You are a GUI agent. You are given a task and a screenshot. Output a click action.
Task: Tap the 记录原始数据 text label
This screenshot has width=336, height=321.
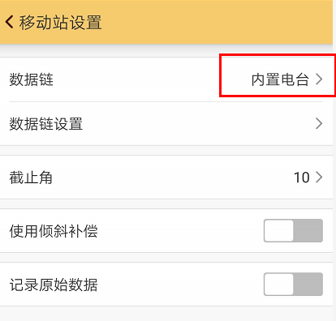[54, 285]
